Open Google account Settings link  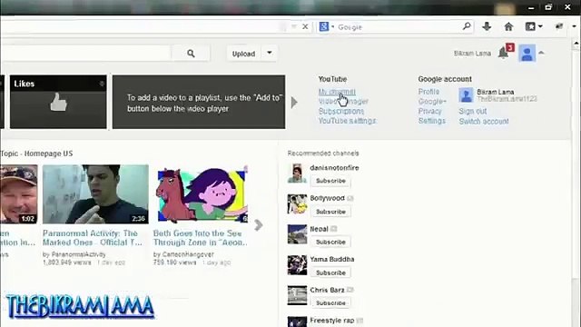click(x=432, y=121)
